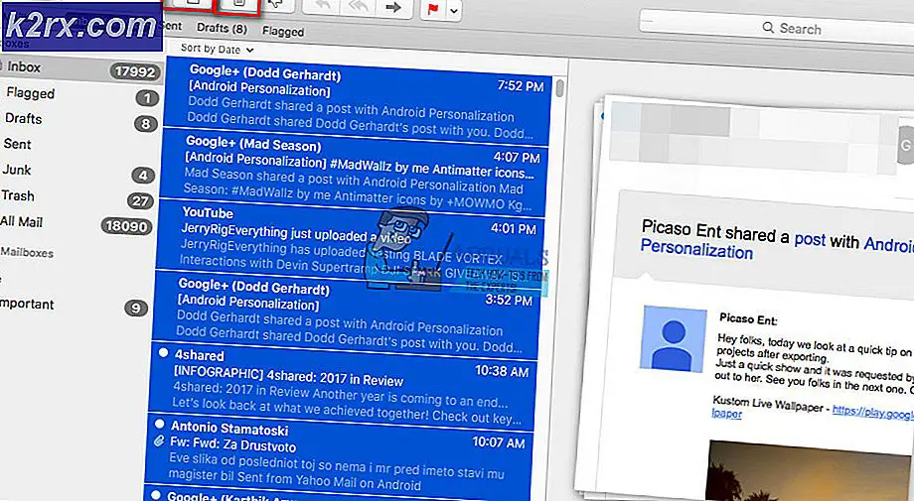Click the 18090 count badge beside All Mail
The height and width of the screenshot is (501, 914).
point(126,226)
